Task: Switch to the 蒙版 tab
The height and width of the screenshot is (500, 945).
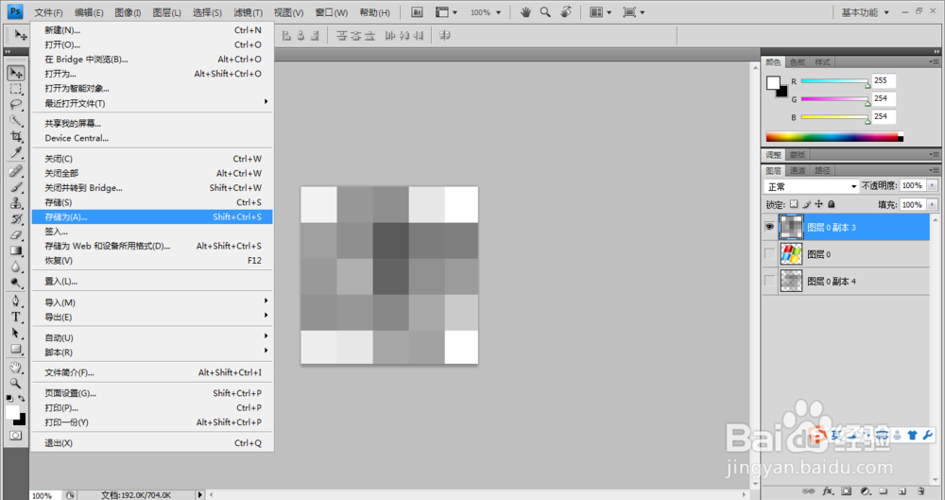Action: (x=798, y=154)
